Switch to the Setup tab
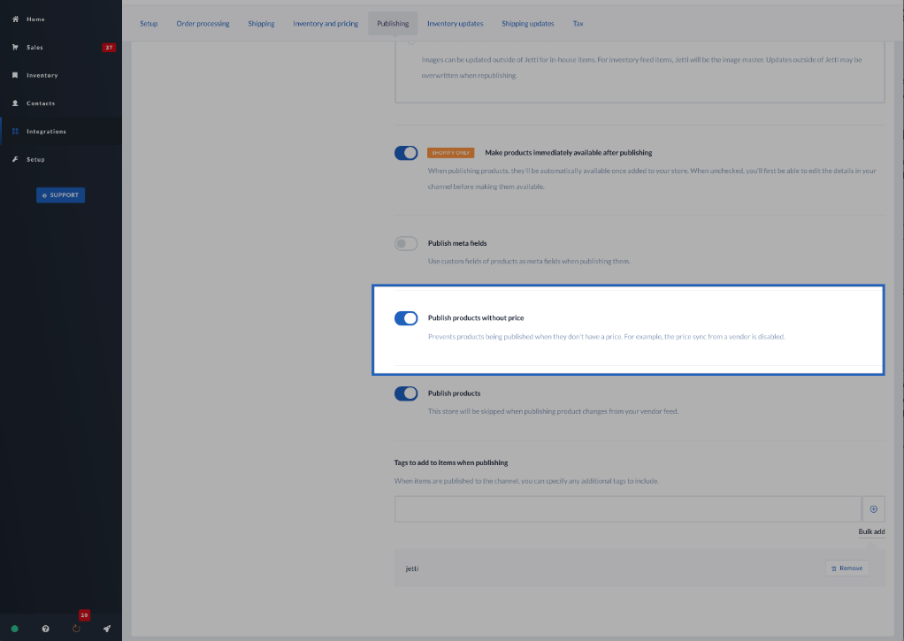The width and height of the screenshot is (904, 641). click(149, 24)
